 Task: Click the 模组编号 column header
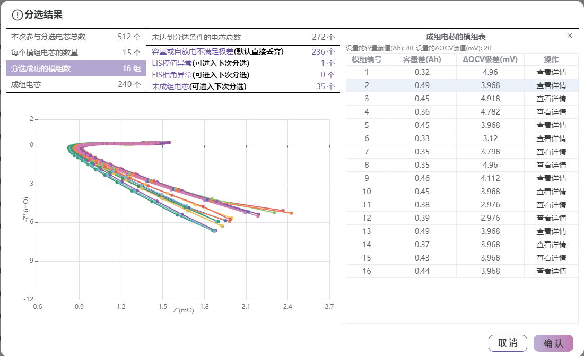(367, 59)
